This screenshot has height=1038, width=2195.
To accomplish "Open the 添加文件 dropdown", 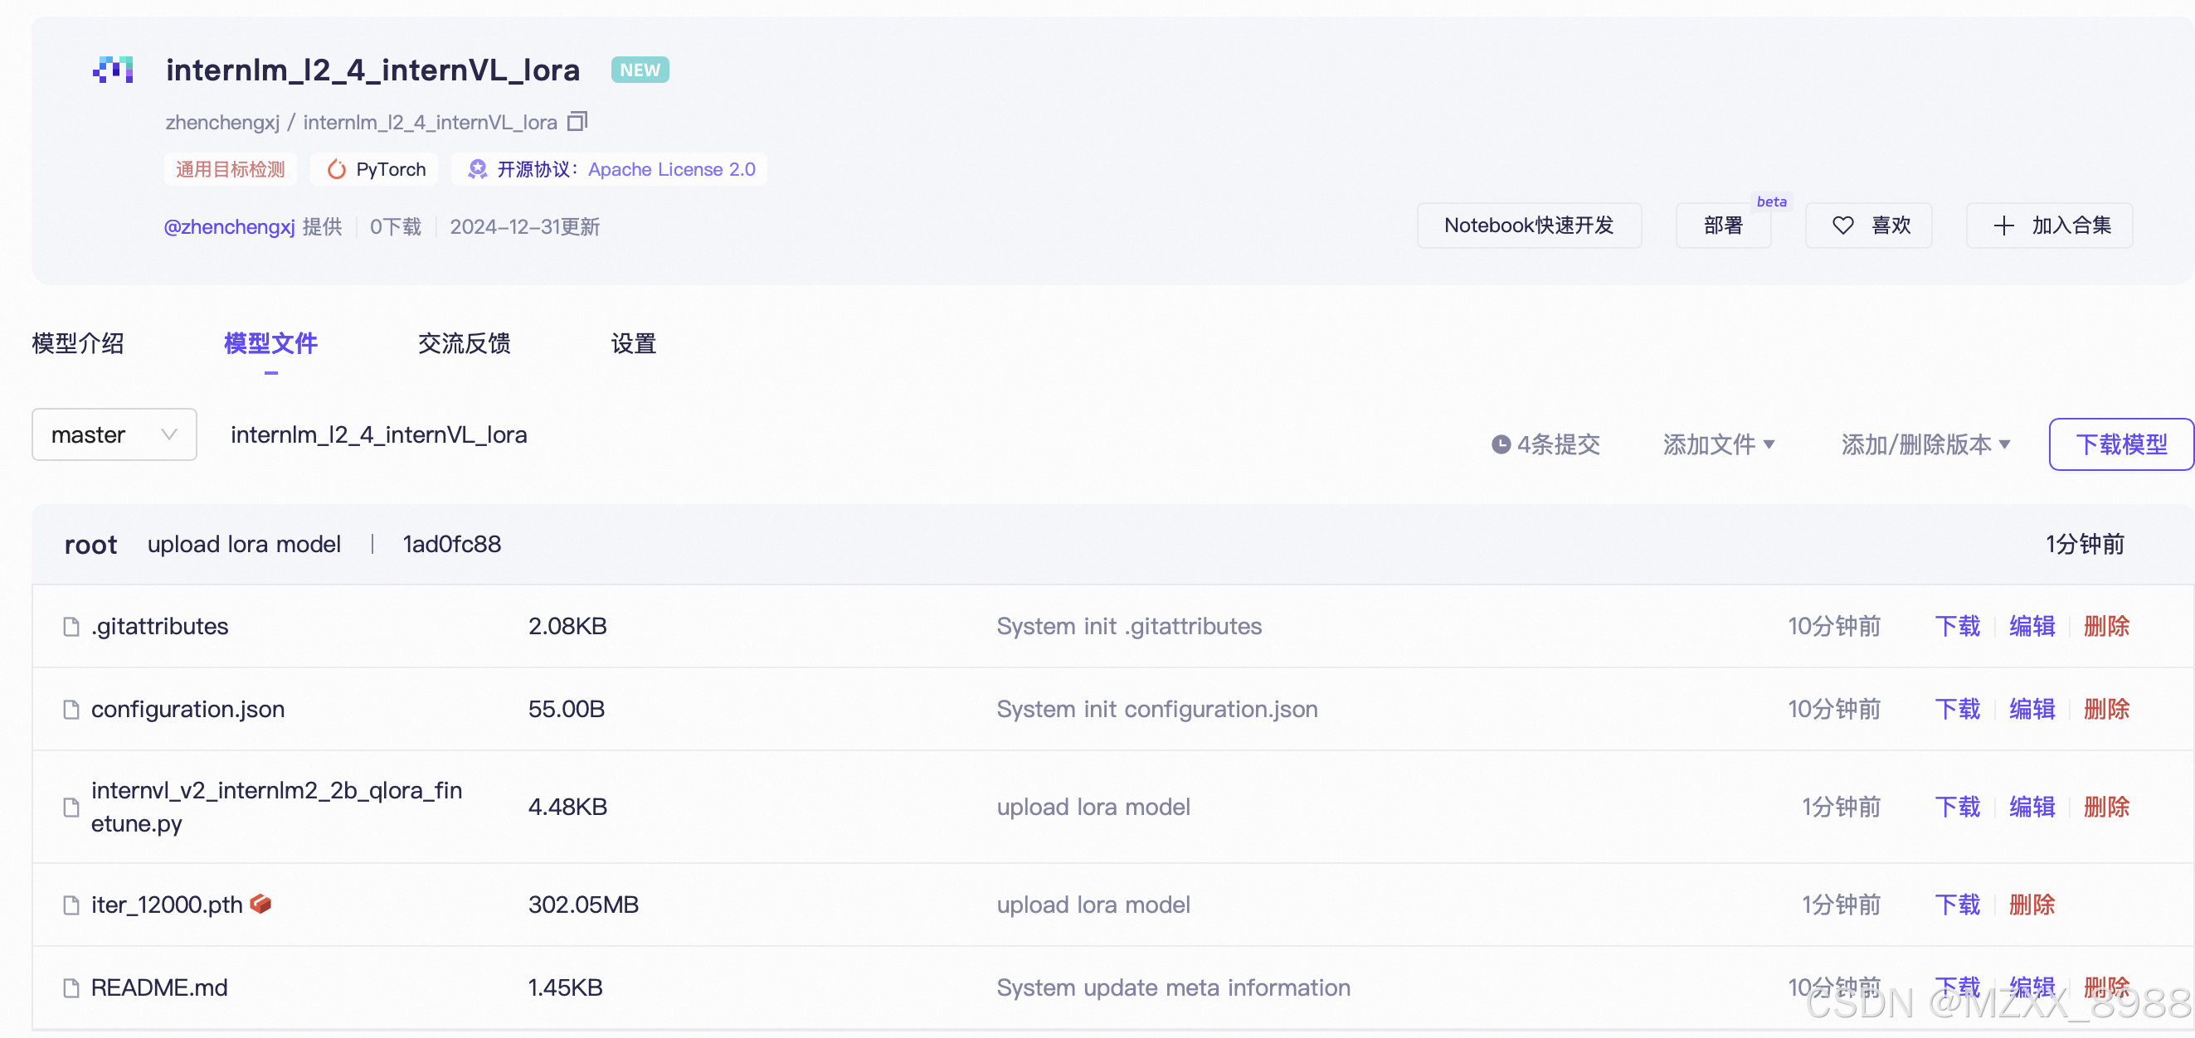I will click(1718, 444).
